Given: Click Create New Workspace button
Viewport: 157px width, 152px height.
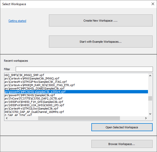Looking at the screenshot, I should coord(101,21).
